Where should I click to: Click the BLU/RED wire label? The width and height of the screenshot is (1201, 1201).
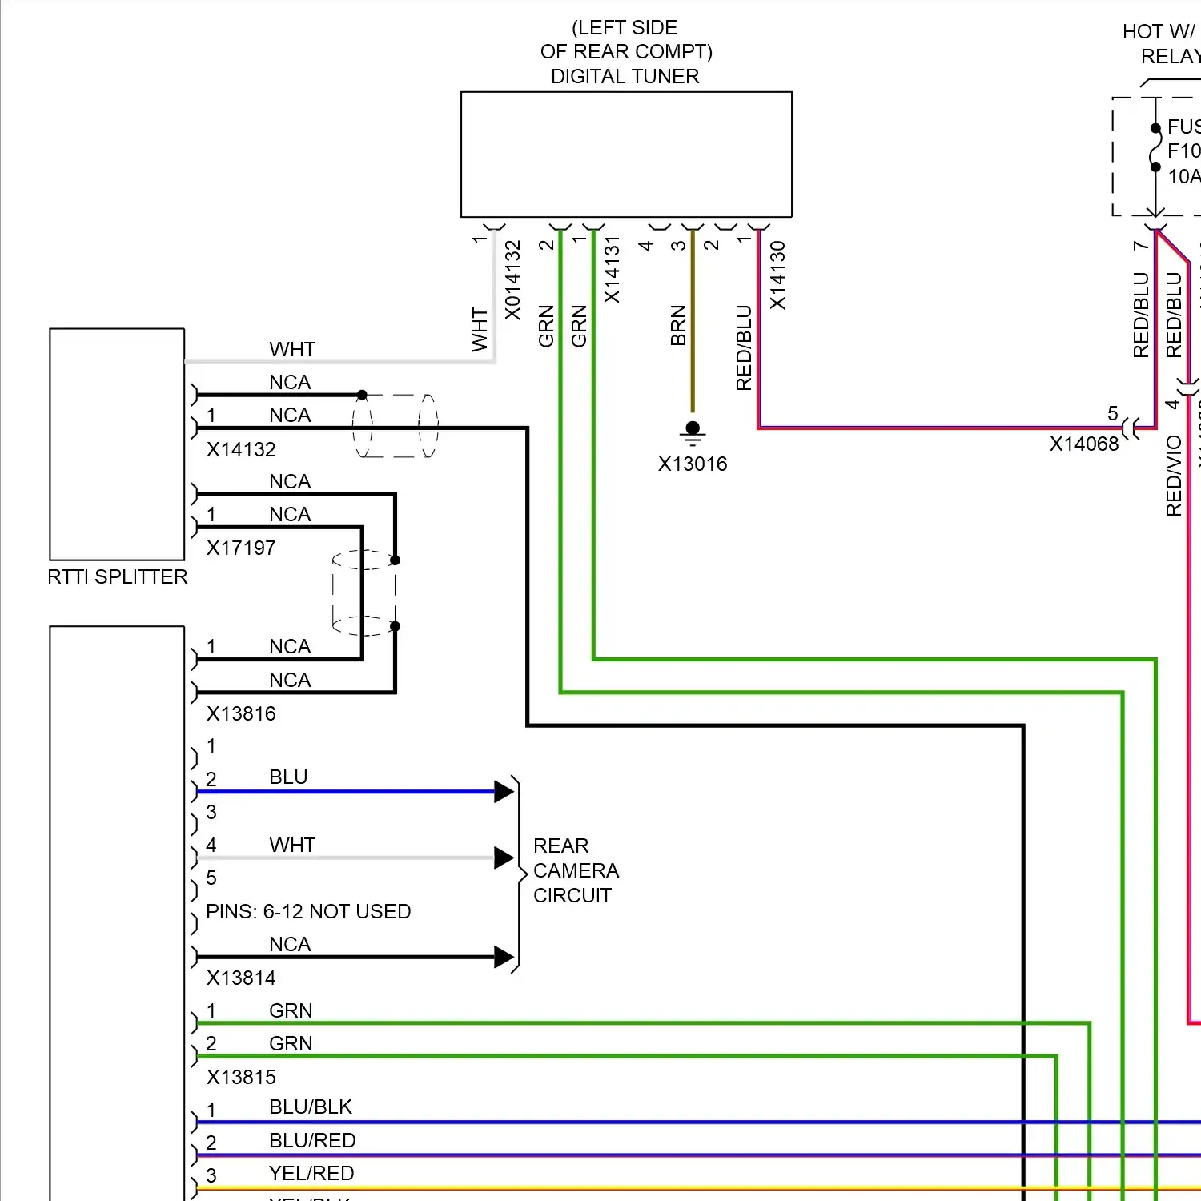(312, 1140)
